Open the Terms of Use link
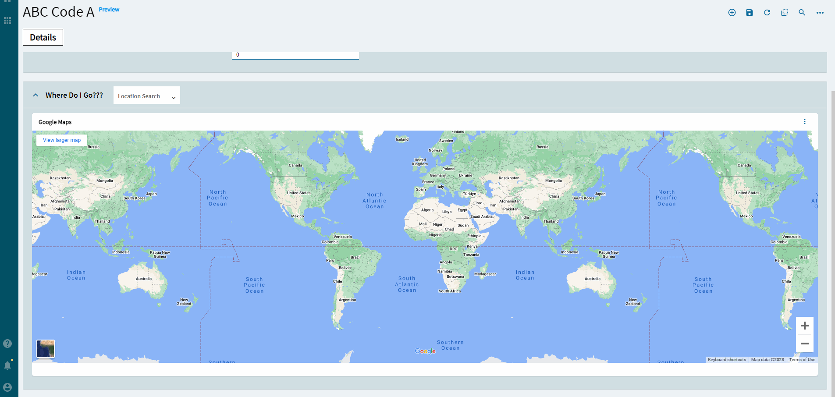 tap(802, 360)
